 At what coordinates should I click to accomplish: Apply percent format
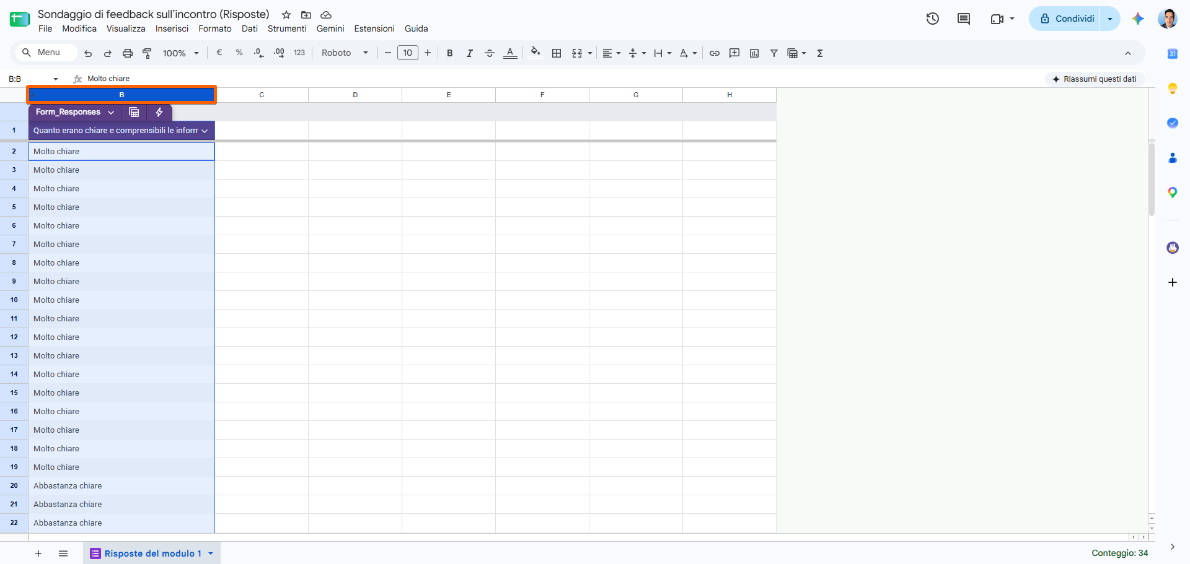[239, 53]
